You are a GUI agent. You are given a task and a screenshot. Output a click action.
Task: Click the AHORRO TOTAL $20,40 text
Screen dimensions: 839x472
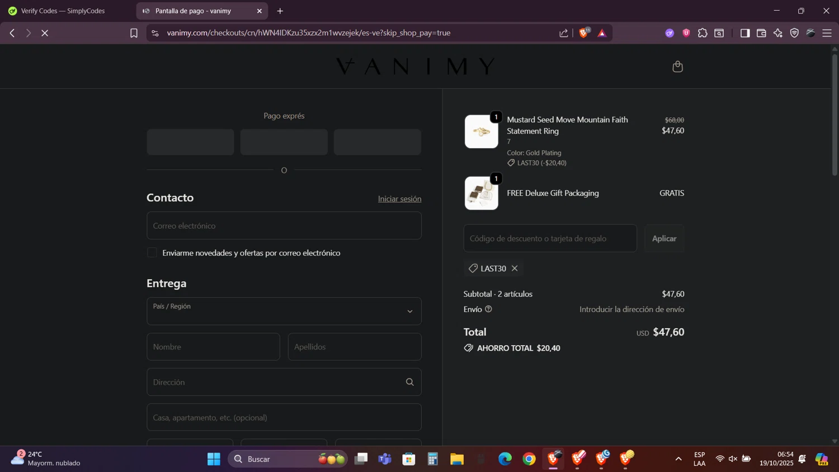[x=519, y=348]
